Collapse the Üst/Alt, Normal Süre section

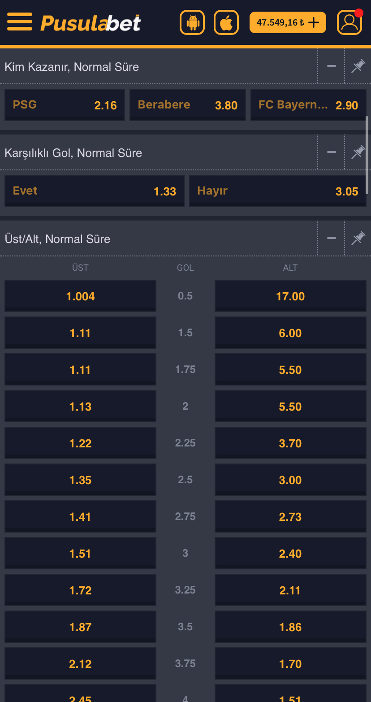[x=332, y=238]
